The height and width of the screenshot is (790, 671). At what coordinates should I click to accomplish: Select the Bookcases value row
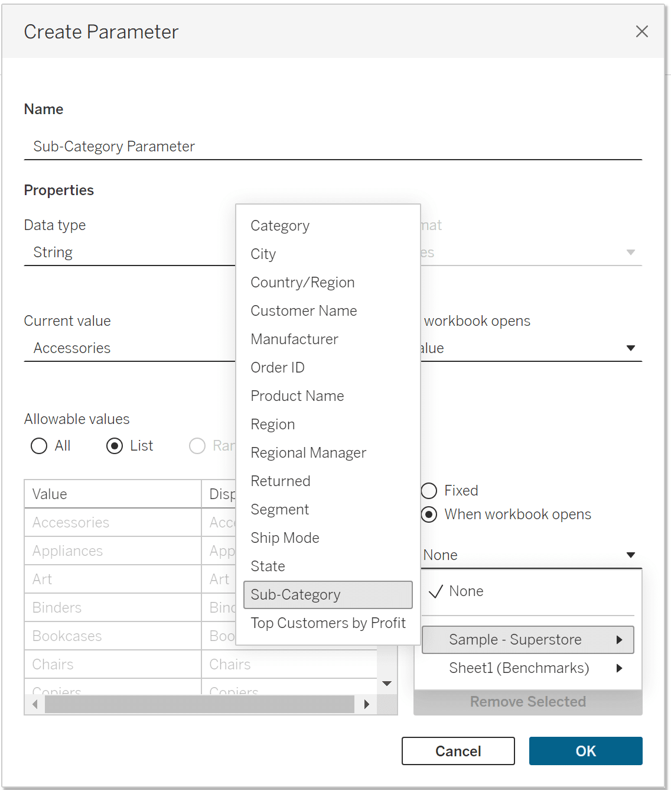(113, 636)
